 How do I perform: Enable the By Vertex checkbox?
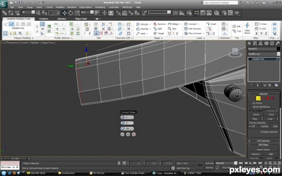[251, 103]
